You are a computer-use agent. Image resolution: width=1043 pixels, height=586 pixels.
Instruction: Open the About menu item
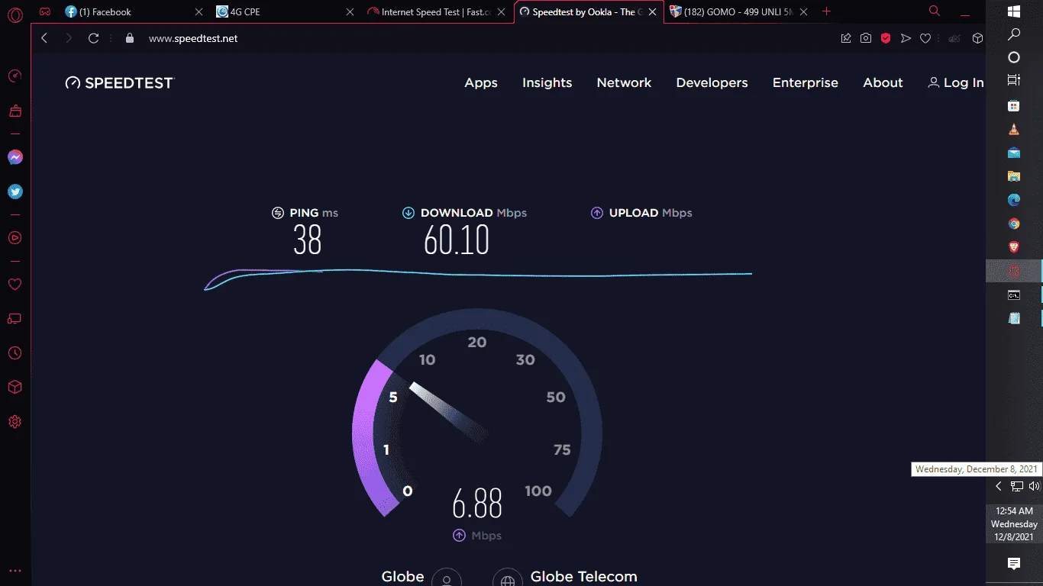coord(883,83)
